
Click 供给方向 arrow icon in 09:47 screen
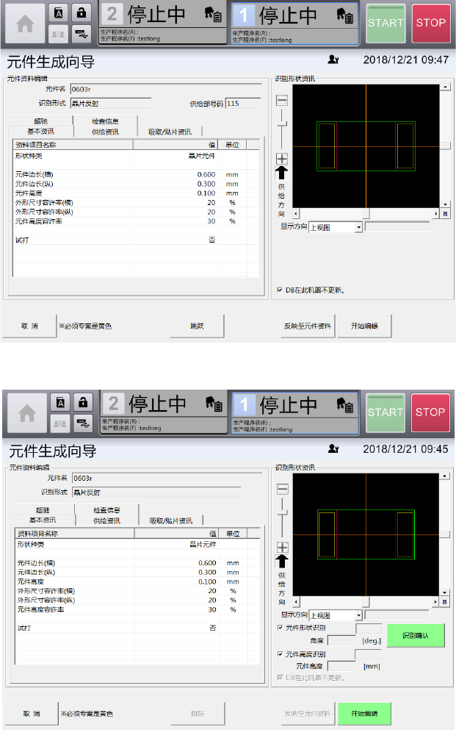click(x=281, y=173)
